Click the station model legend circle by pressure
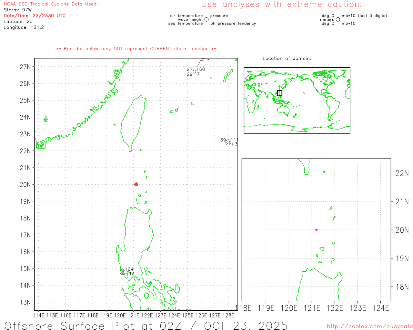 point(206,20)
